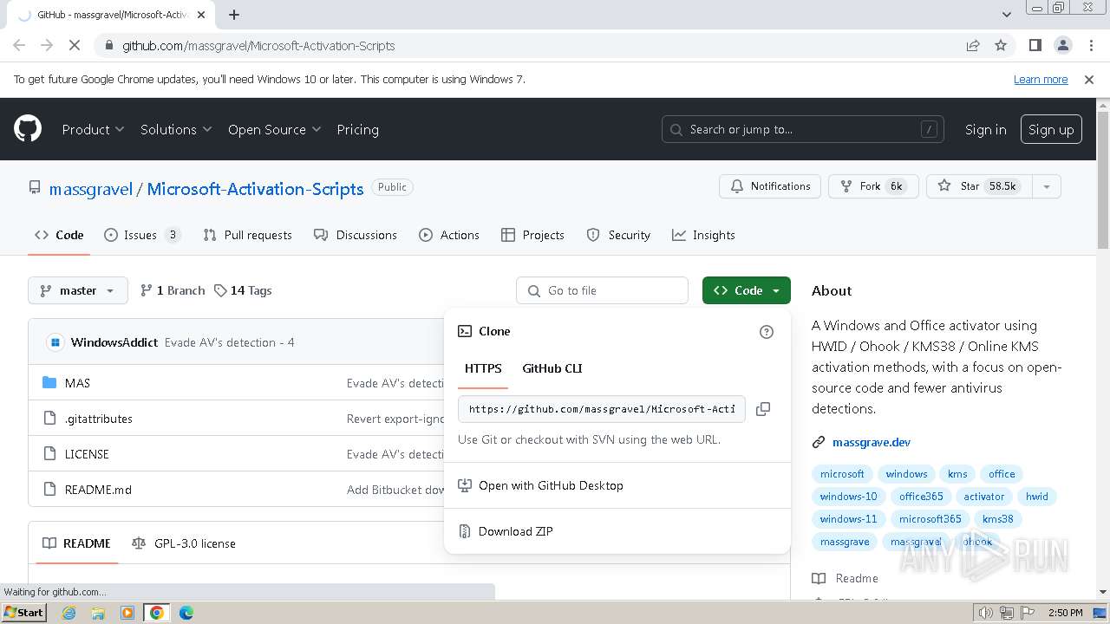Fork the repository

pos(873,186)
